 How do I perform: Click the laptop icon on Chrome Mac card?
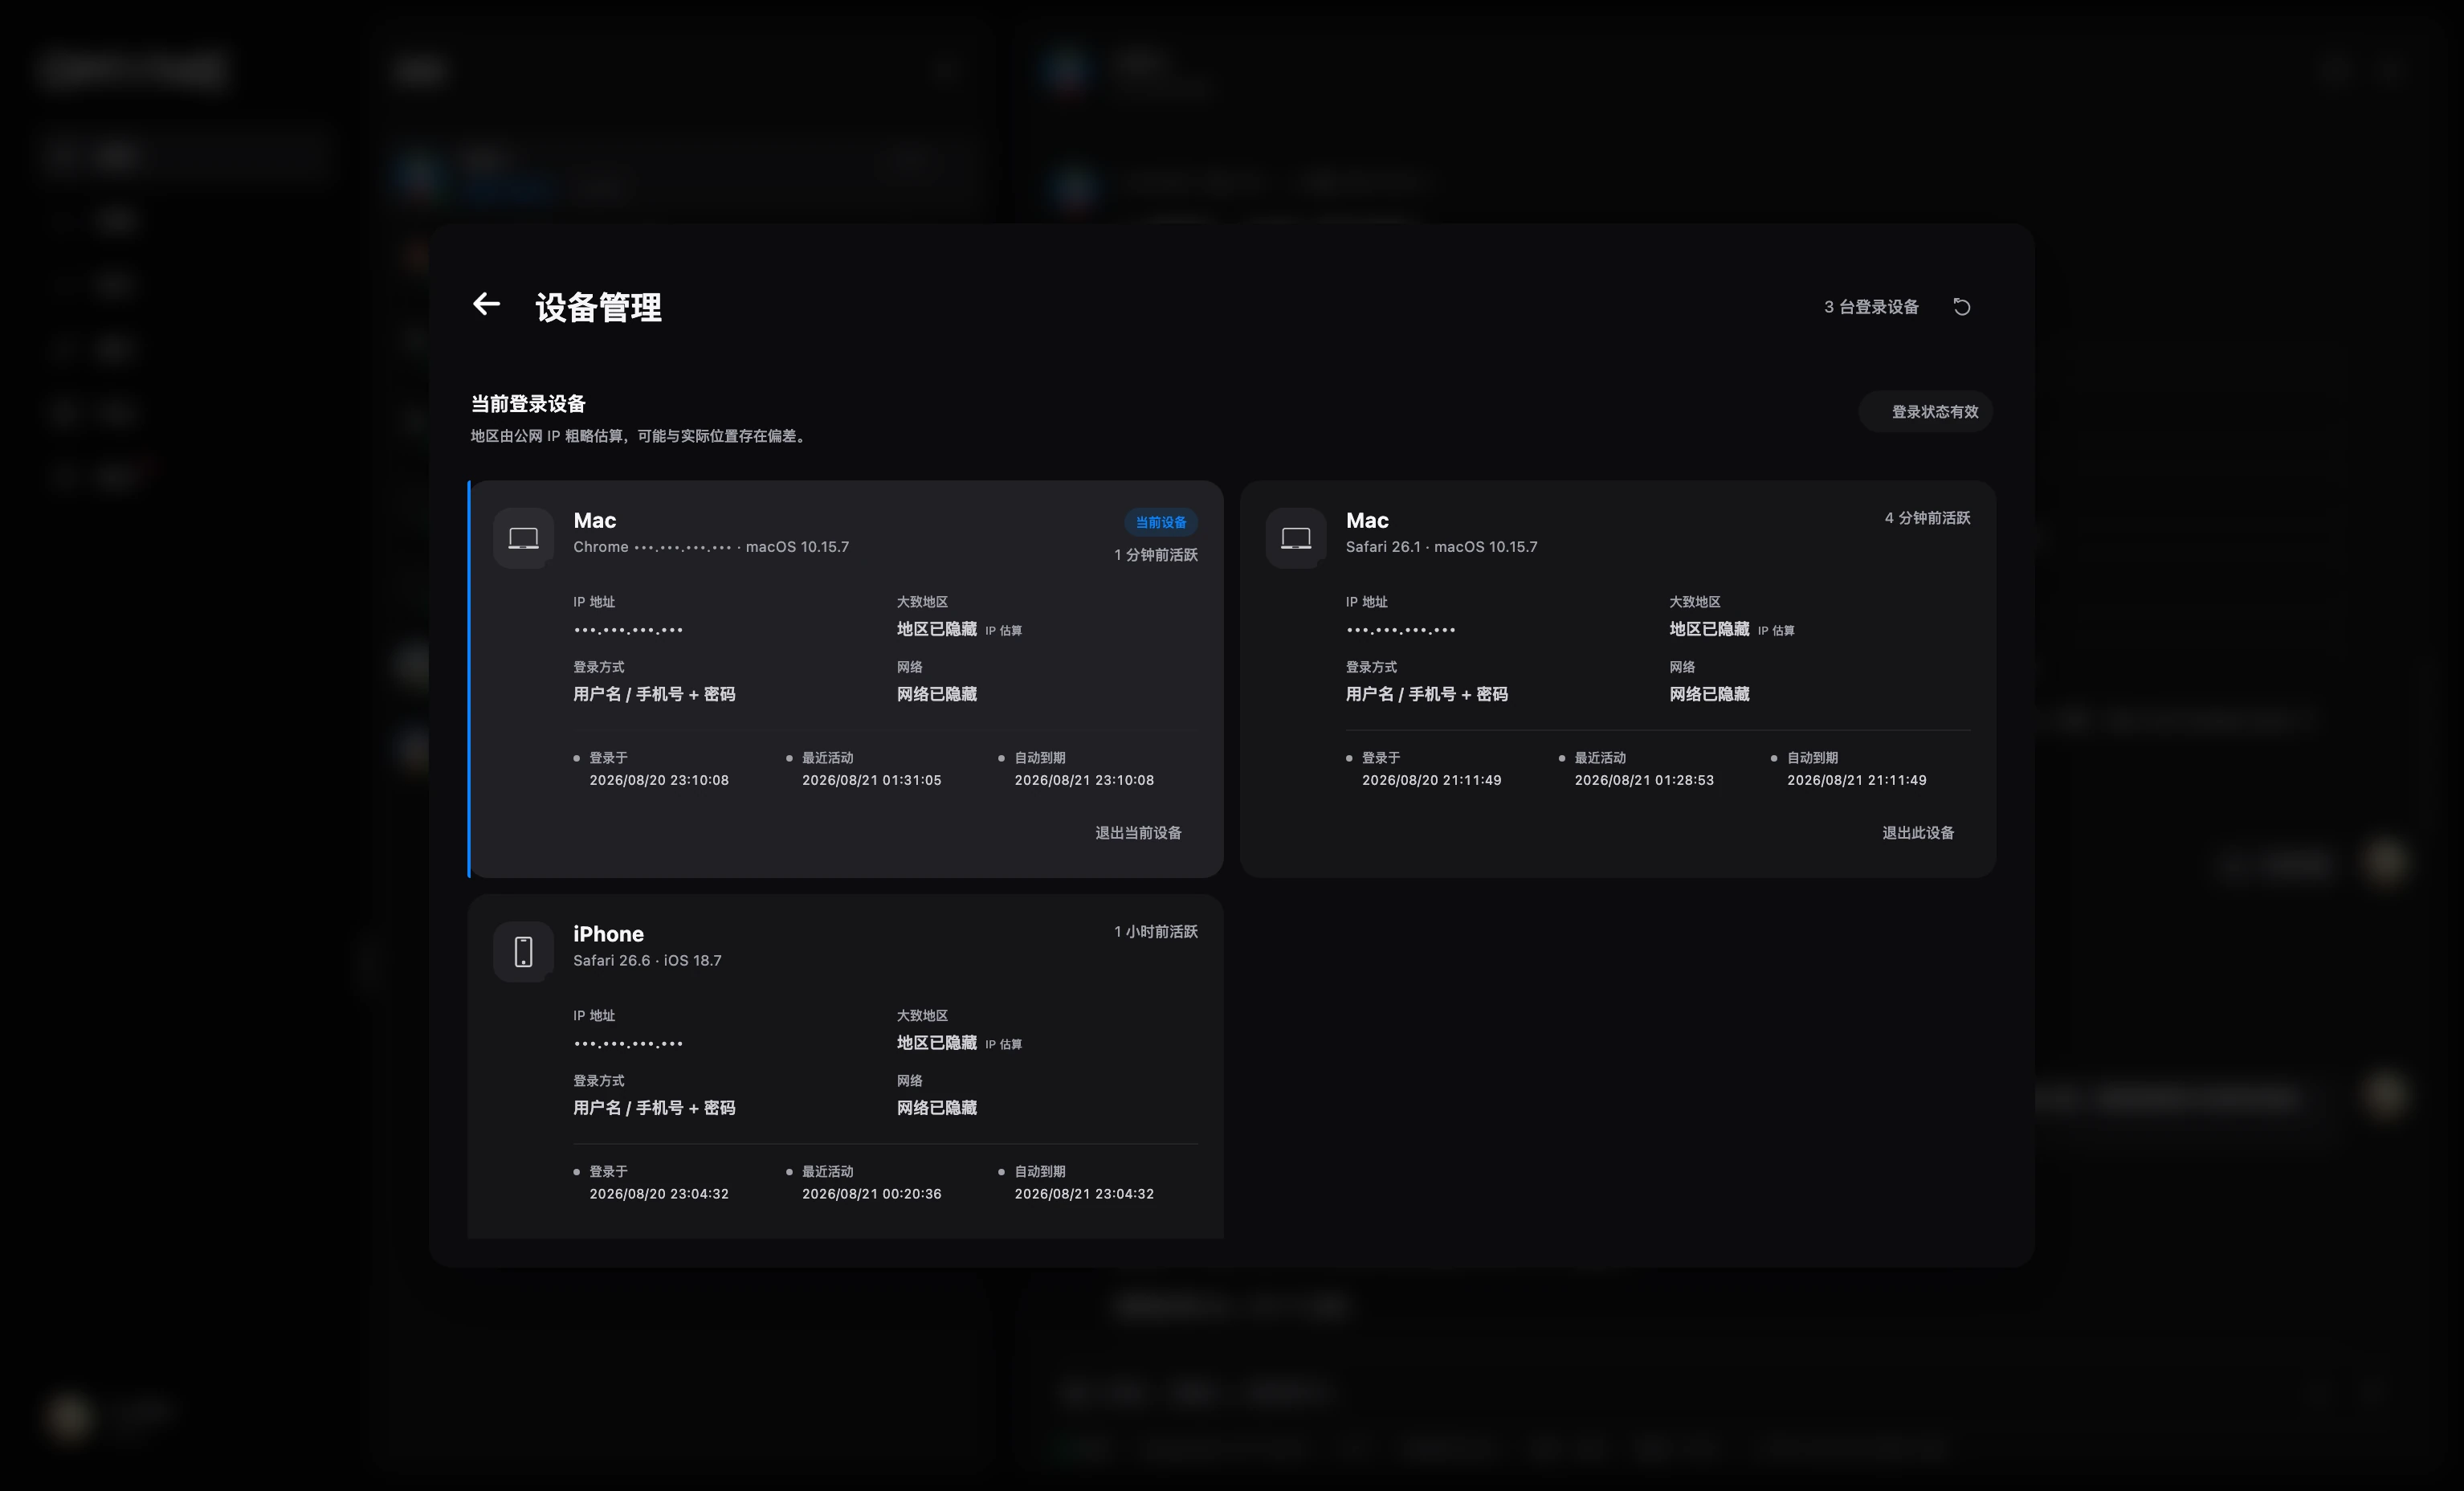coord(523,538)
